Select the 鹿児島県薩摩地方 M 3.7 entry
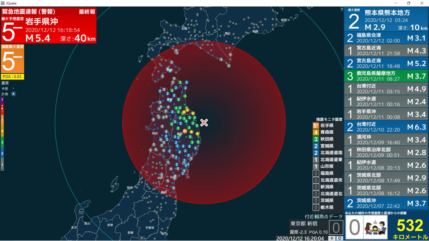Image resolution: width=429 pixels, height=241 pixels. [x=386, y=76]
